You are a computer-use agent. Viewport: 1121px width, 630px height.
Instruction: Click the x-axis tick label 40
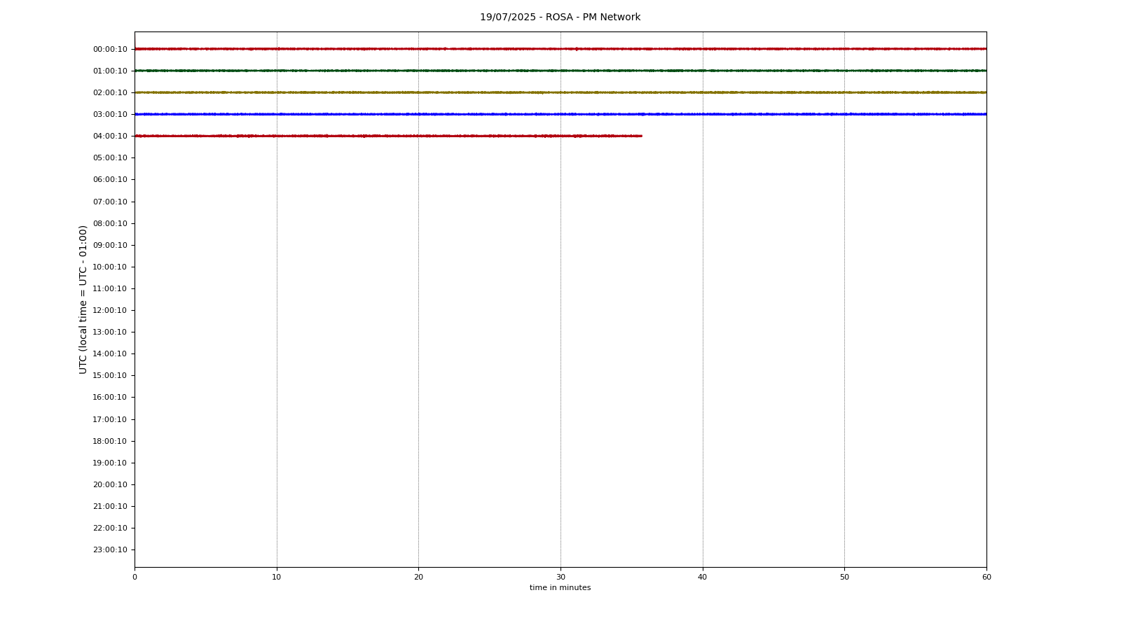point(703,577)
